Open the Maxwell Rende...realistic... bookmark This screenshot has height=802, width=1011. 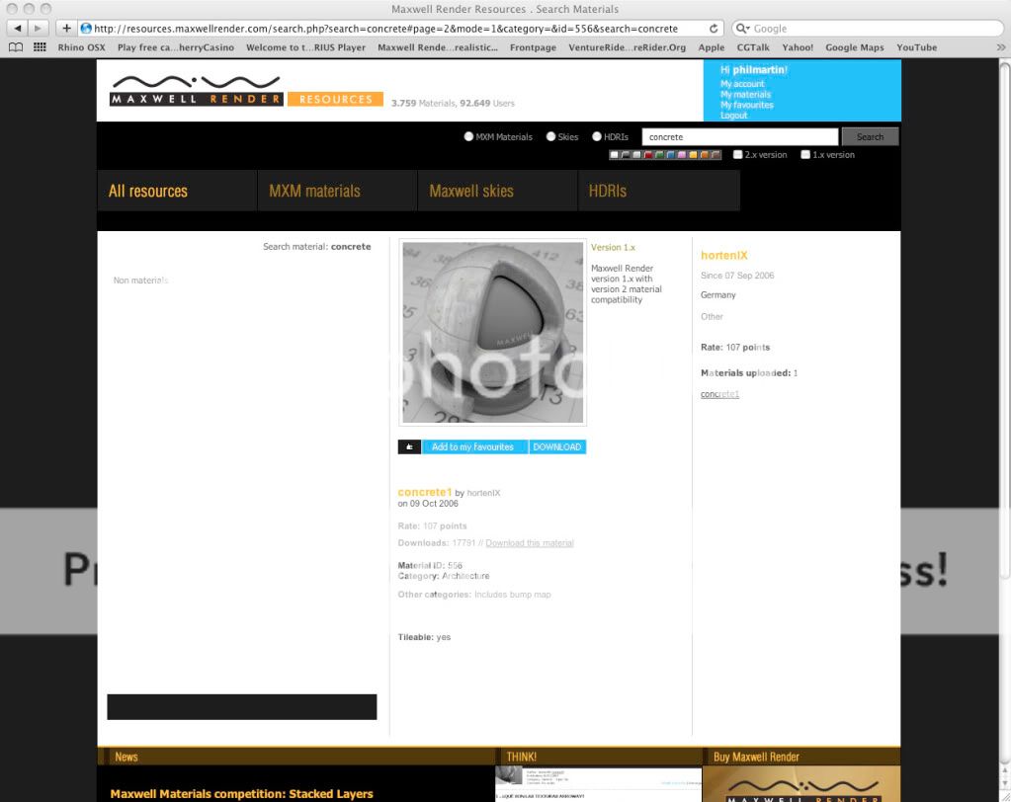(437, 47)
